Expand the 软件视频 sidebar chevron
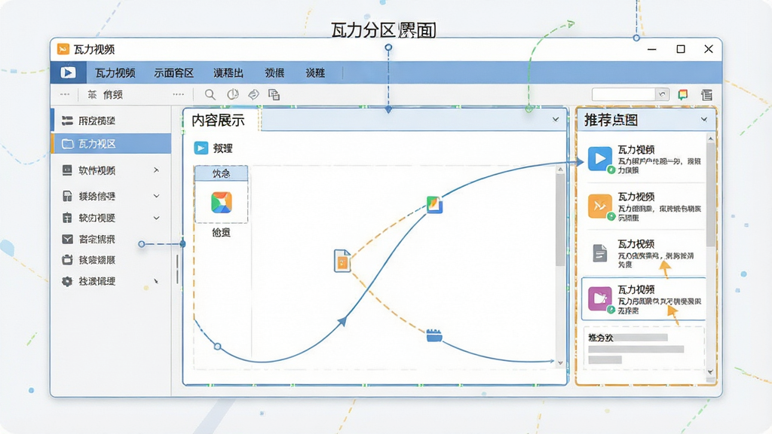 coord(156,170)
